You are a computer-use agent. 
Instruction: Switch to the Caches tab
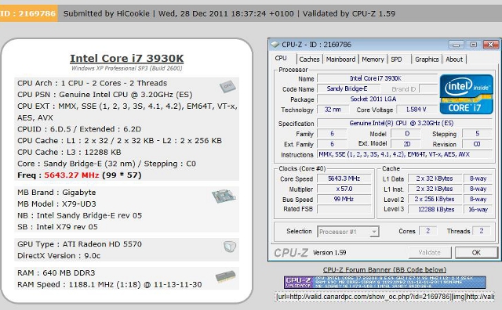309,59
